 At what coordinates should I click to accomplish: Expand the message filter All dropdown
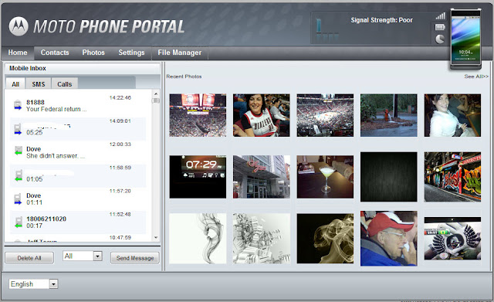98,256
